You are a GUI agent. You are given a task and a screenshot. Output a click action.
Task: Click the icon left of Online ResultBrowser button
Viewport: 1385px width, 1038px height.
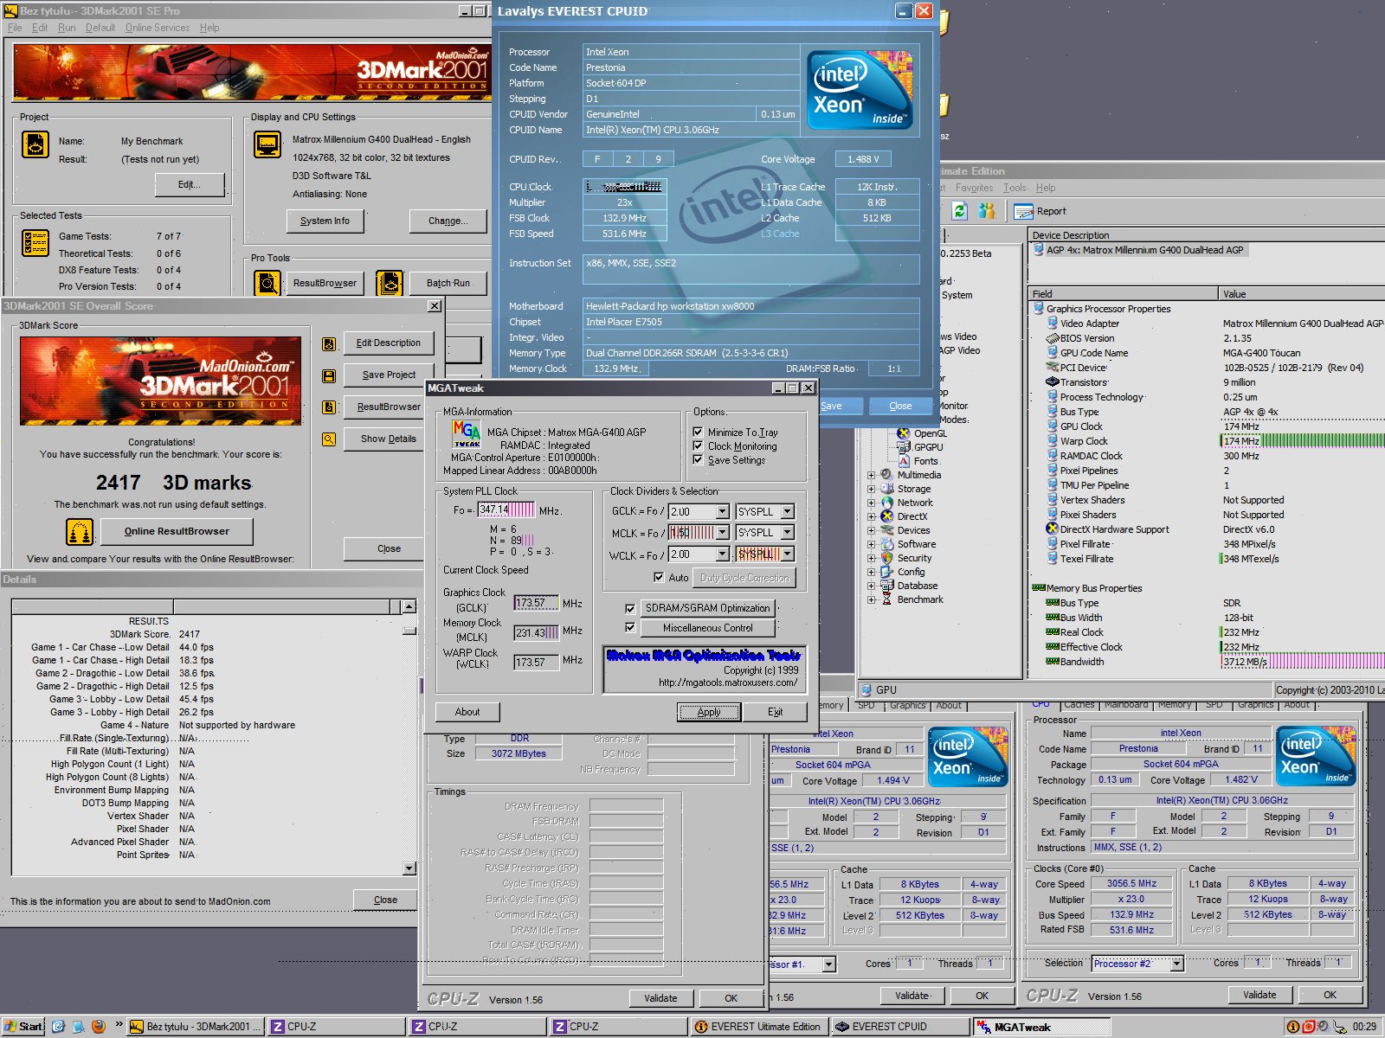tap(80, 532)
